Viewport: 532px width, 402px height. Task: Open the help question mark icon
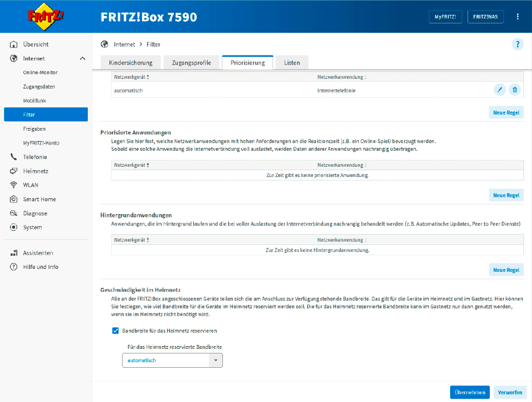[517, 44]
